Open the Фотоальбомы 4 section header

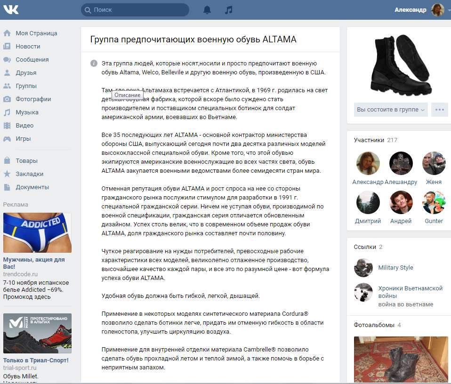coord(377,325)
